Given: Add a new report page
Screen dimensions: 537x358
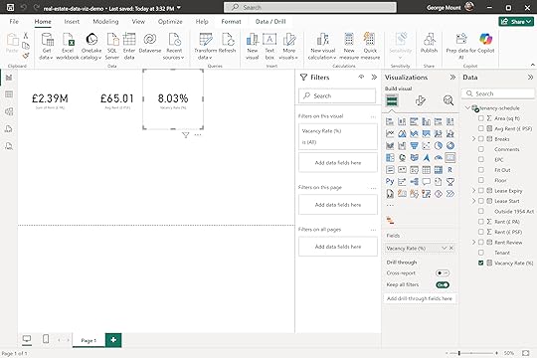Looking at the screenshot, I should point(113,340).
